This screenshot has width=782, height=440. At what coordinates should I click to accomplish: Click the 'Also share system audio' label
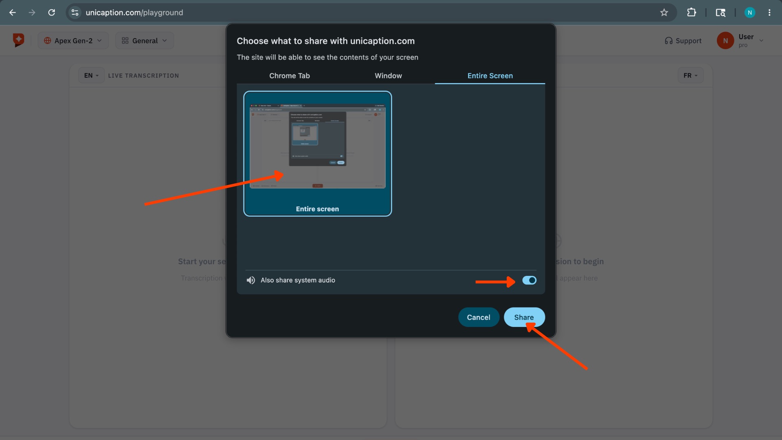coord(298,280)
